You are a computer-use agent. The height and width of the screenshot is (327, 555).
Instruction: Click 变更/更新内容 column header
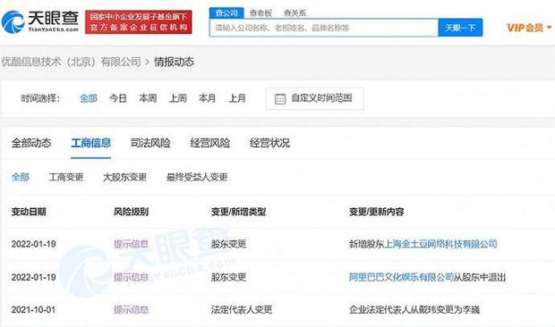coord(376,212)
